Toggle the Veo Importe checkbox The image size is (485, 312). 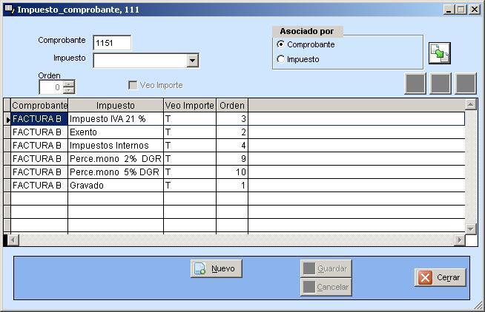point(133,86)
